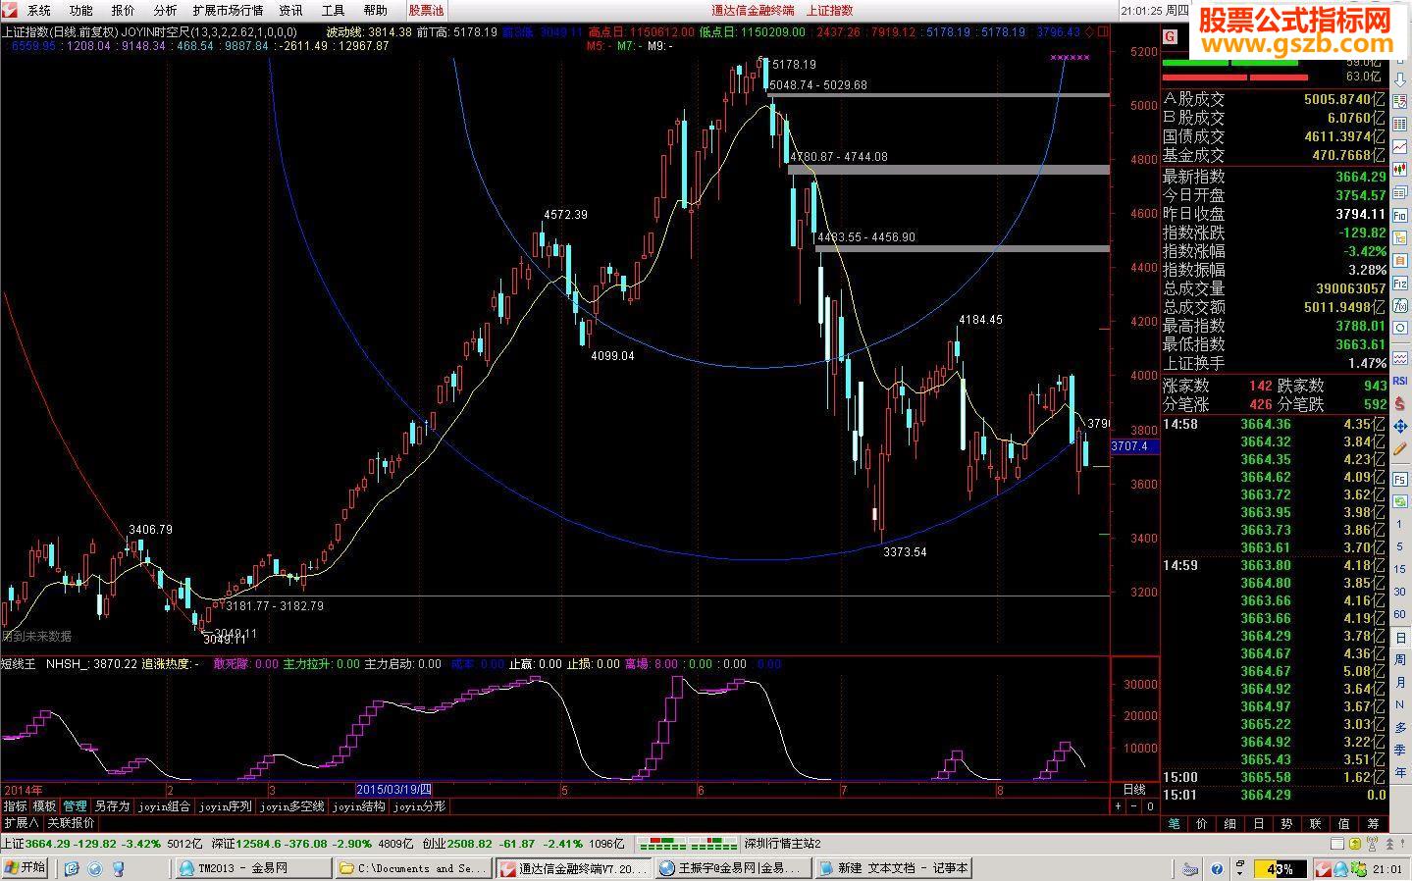The width and height of the screenshot is (1412, 881).
Task: Open the 工具 menu
Action: tap(334, 11)
